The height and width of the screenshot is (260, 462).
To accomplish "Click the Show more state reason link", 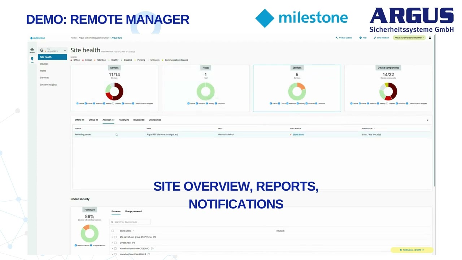I will point(298,135).
